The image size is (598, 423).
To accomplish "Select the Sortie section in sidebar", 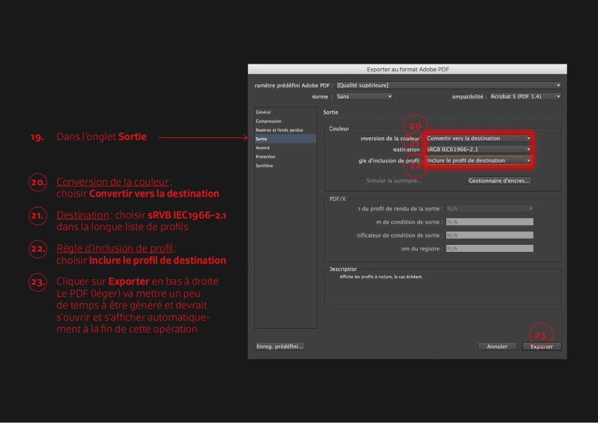I will tap(262, 139).
